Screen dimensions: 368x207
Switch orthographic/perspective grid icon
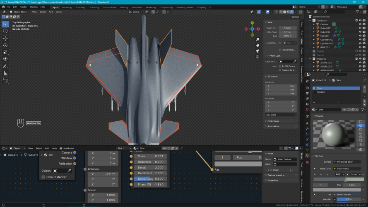coord(257,57)
